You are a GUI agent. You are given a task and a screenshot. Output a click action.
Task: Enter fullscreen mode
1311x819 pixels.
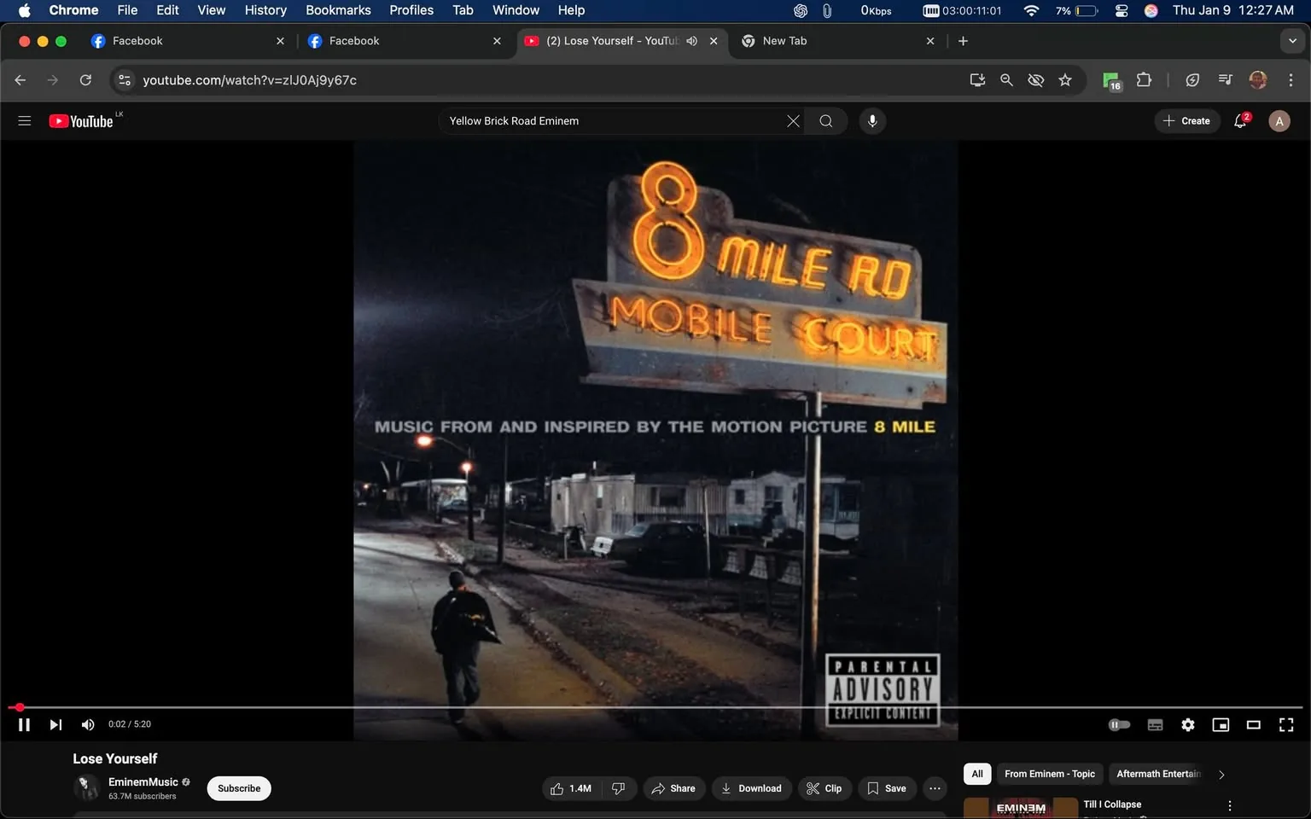pyautogui.click(x=1286, y=724)
